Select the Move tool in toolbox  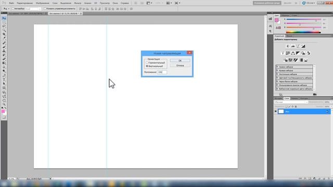(4, 19)
